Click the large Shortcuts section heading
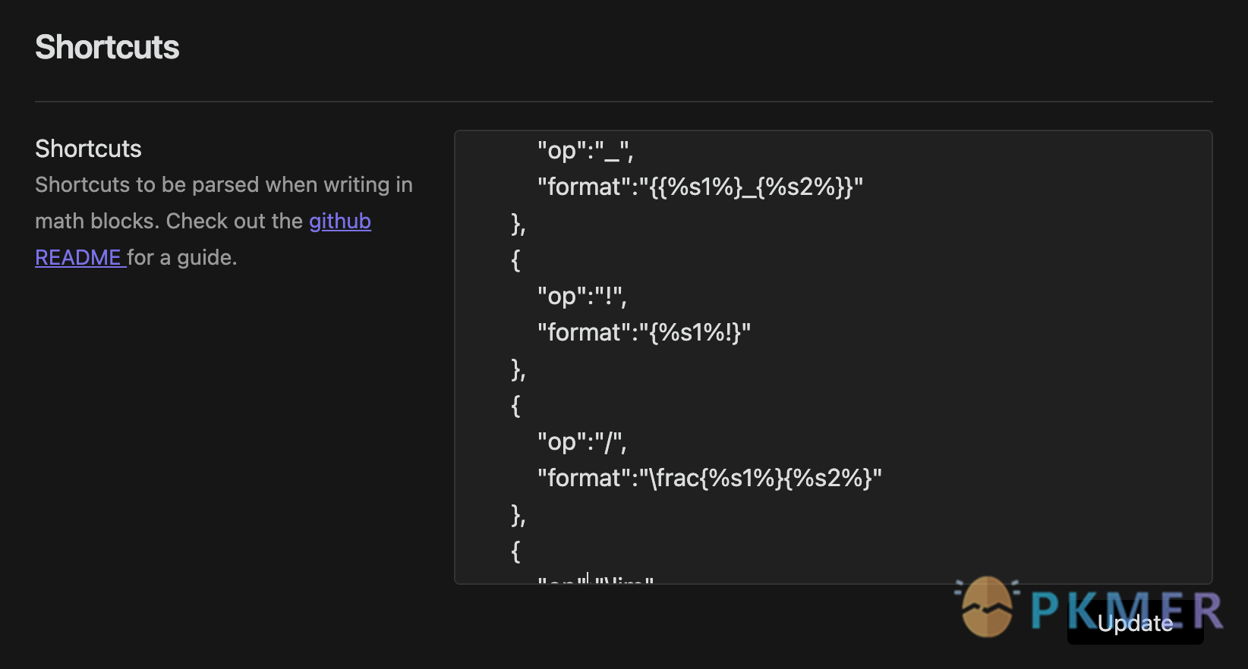 (x=107, y=47)
